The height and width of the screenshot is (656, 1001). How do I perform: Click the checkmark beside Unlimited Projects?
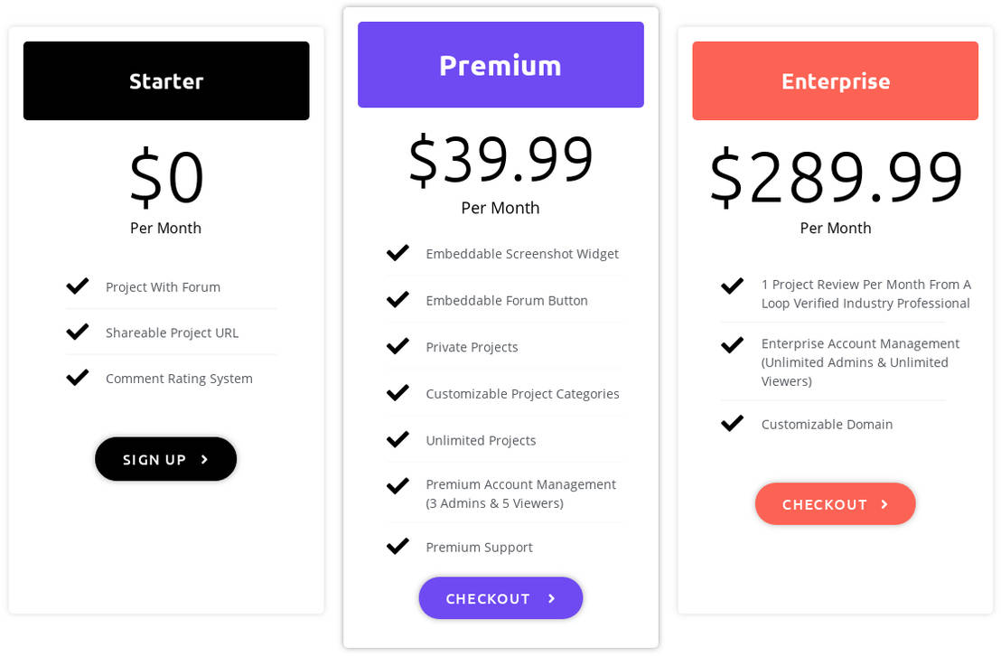(x=398, y=439)
